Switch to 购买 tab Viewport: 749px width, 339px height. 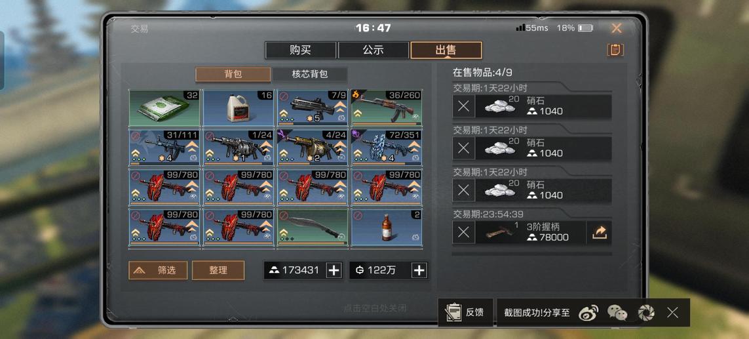(301, 50)
